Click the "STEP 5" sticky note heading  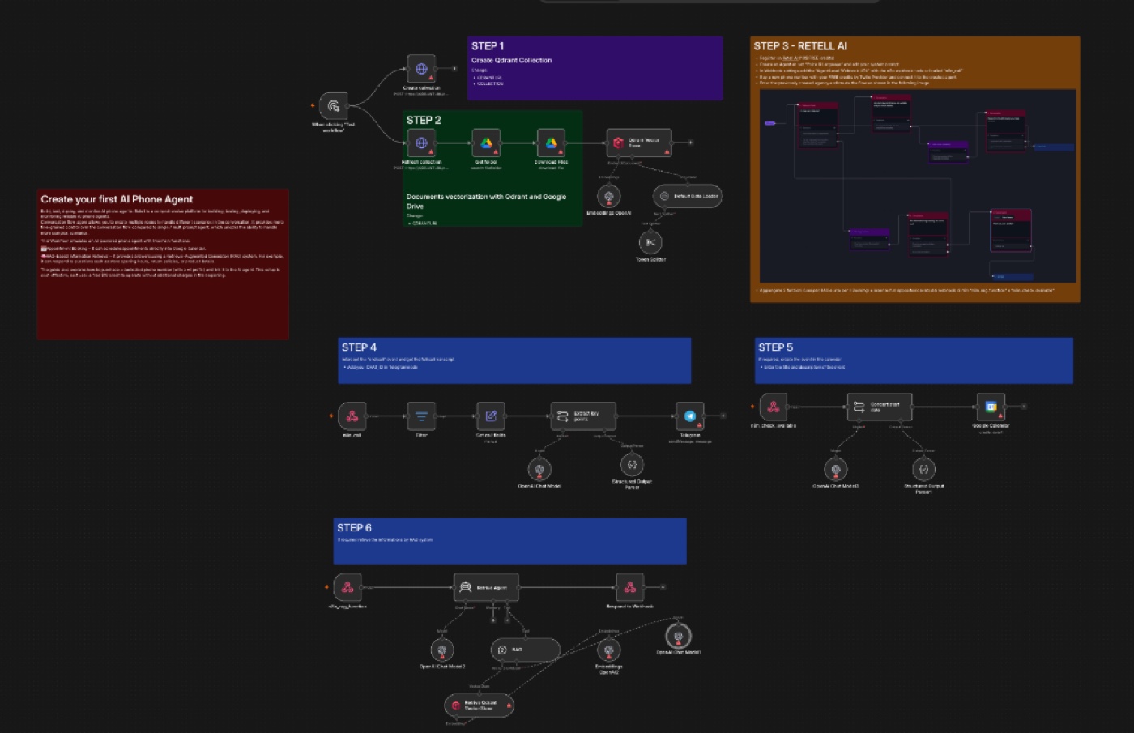coord(776,347)
